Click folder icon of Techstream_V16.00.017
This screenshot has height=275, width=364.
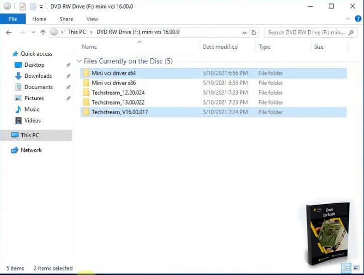point(86,112)
